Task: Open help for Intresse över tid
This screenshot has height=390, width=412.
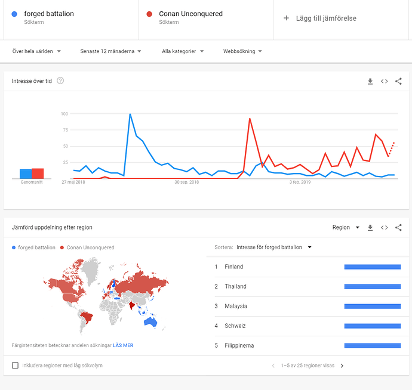Action: pyautogui.click(x=60, y=81)
